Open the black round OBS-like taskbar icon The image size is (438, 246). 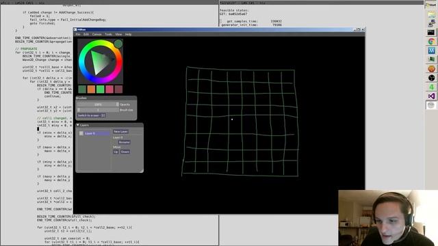pos(431,78)
